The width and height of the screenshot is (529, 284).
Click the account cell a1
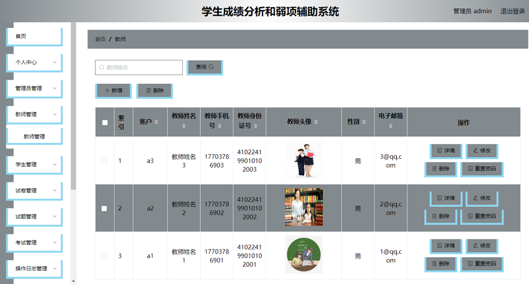coord(150,256)
